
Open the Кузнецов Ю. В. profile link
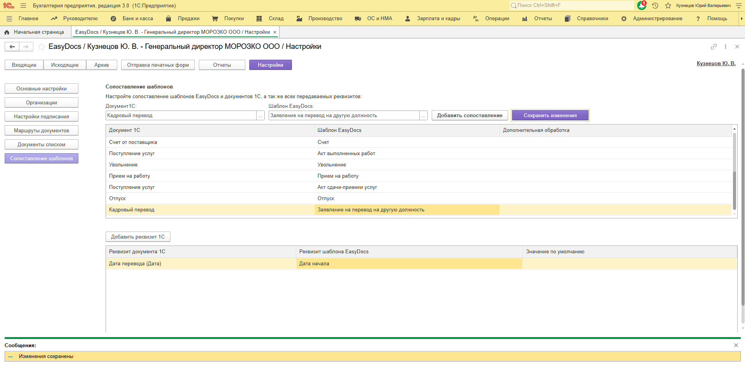(x=715, y=63)
